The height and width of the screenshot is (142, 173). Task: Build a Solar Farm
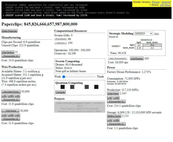point(113,93)
